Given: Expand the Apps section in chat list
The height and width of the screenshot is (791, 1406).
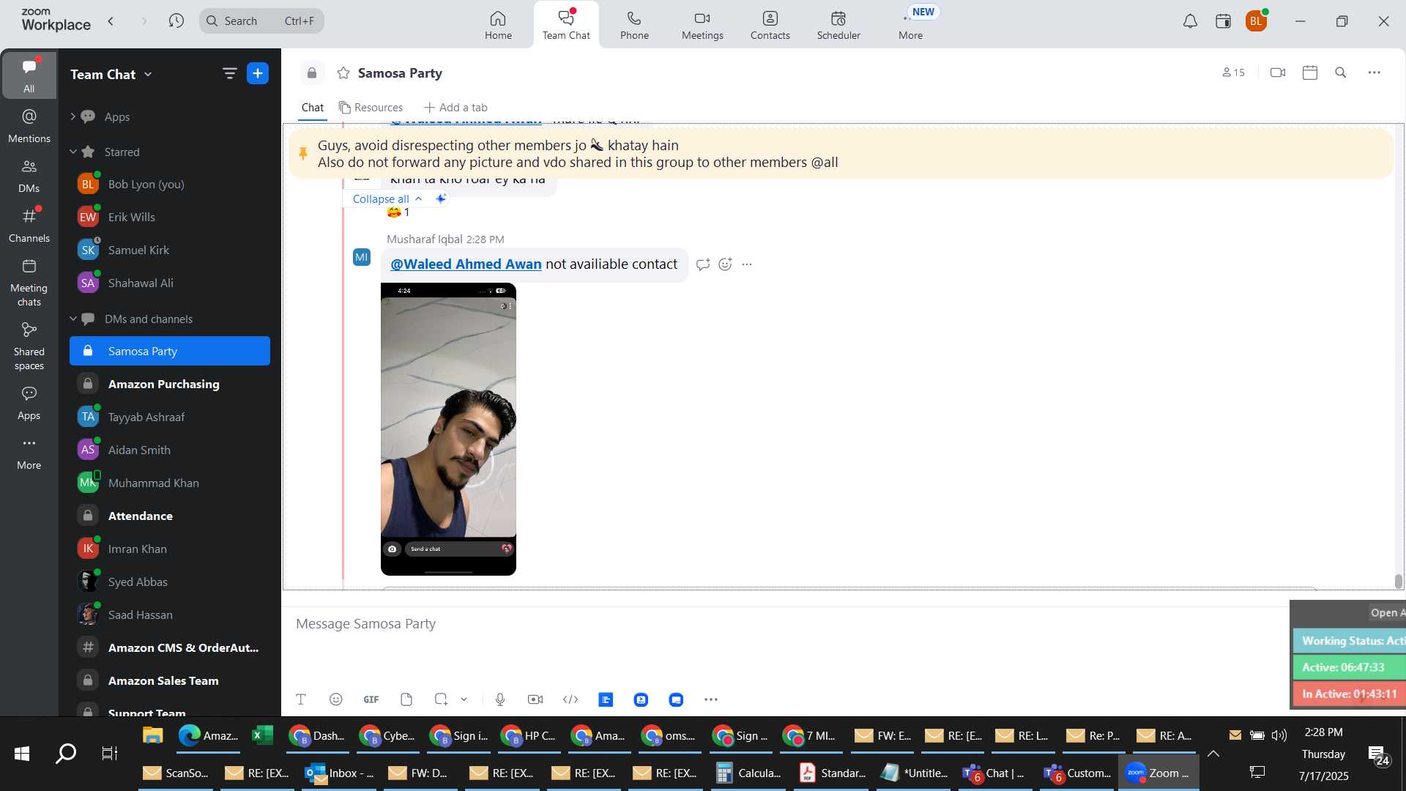Looking at the screenshot, I should pyautogui.click(x=72, y=116).
